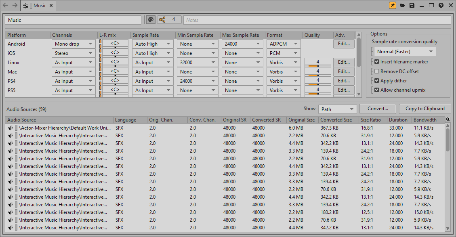The image size is (456, 237).
Task: Click the save disk icon
Action: pos(412,6)
